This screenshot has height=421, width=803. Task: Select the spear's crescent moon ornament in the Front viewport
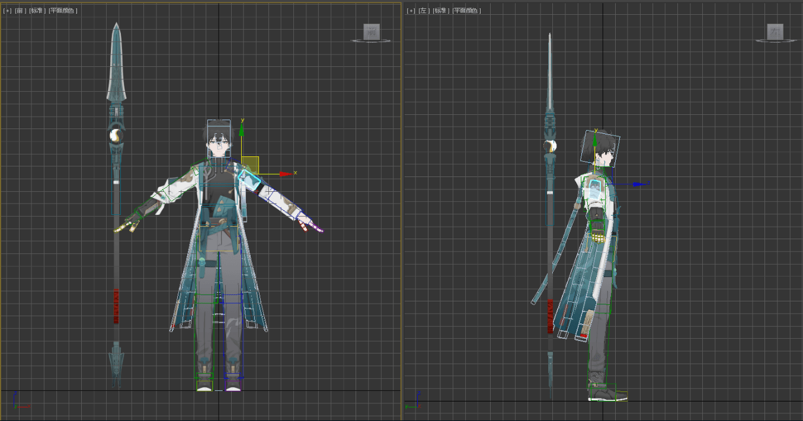(x=116, y=136)
